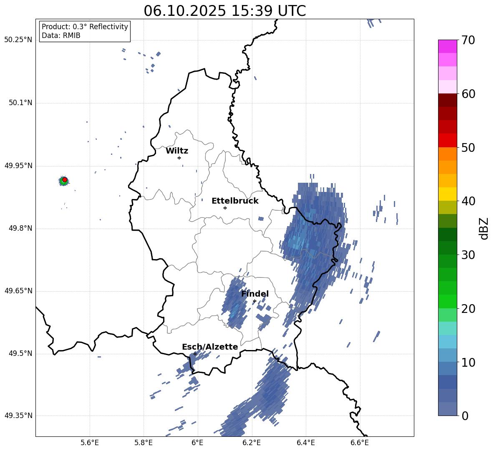Pick the dark green swatch above 30

pyautogui.click(x=447, y=247)
